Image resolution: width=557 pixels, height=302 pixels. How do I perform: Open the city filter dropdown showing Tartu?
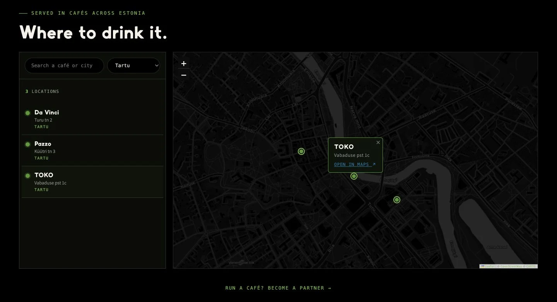pyautogui.click(x=134, y=65)
